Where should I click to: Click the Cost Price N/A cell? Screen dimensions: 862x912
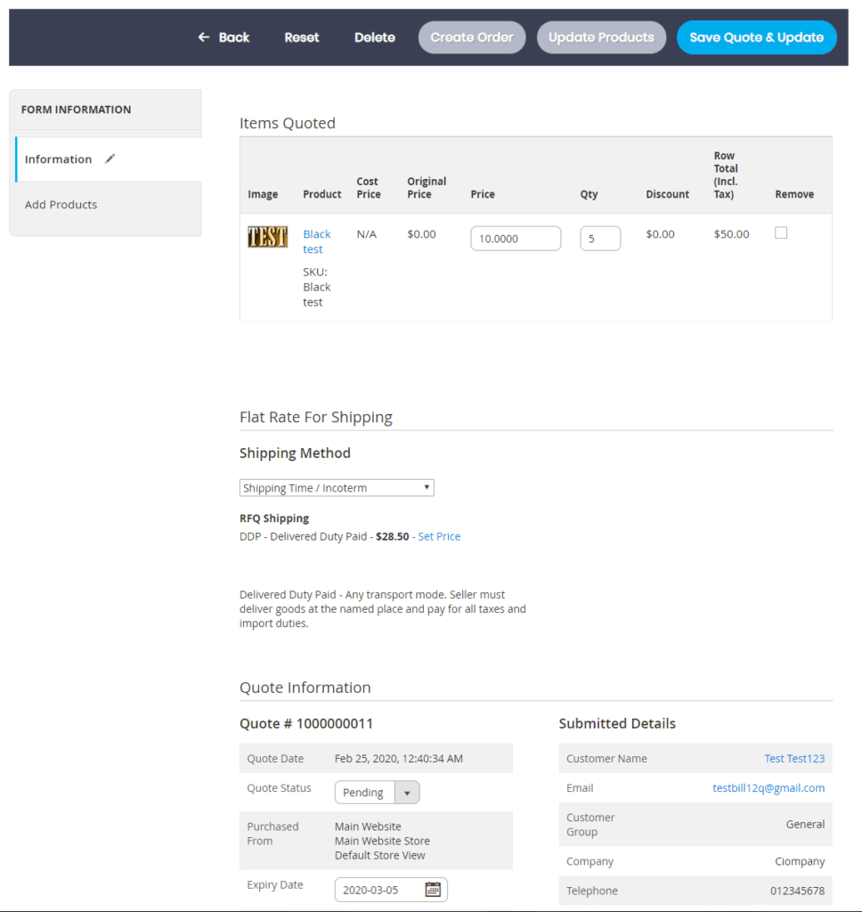[x=366, y=234]
